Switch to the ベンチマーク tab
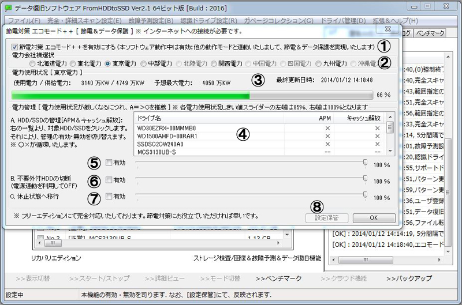 430,33
